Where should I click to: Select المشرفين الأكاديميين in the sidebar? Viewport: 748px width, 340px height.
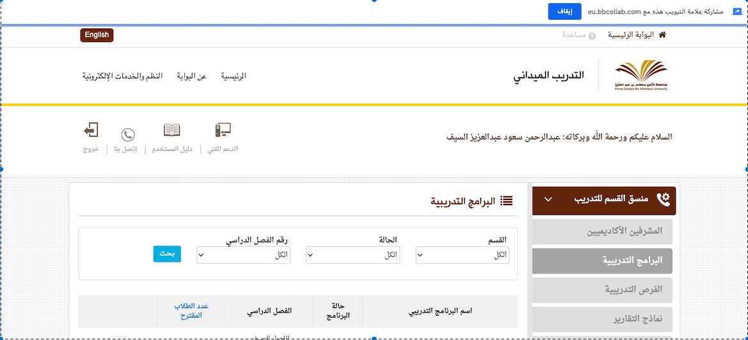pos(602,231)
